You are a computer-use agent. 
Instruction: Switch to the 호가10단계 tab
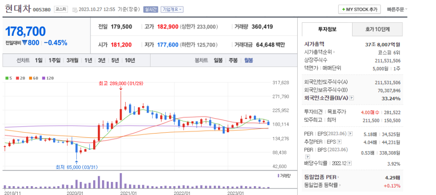pyautogui.click(x=377, y=29)
